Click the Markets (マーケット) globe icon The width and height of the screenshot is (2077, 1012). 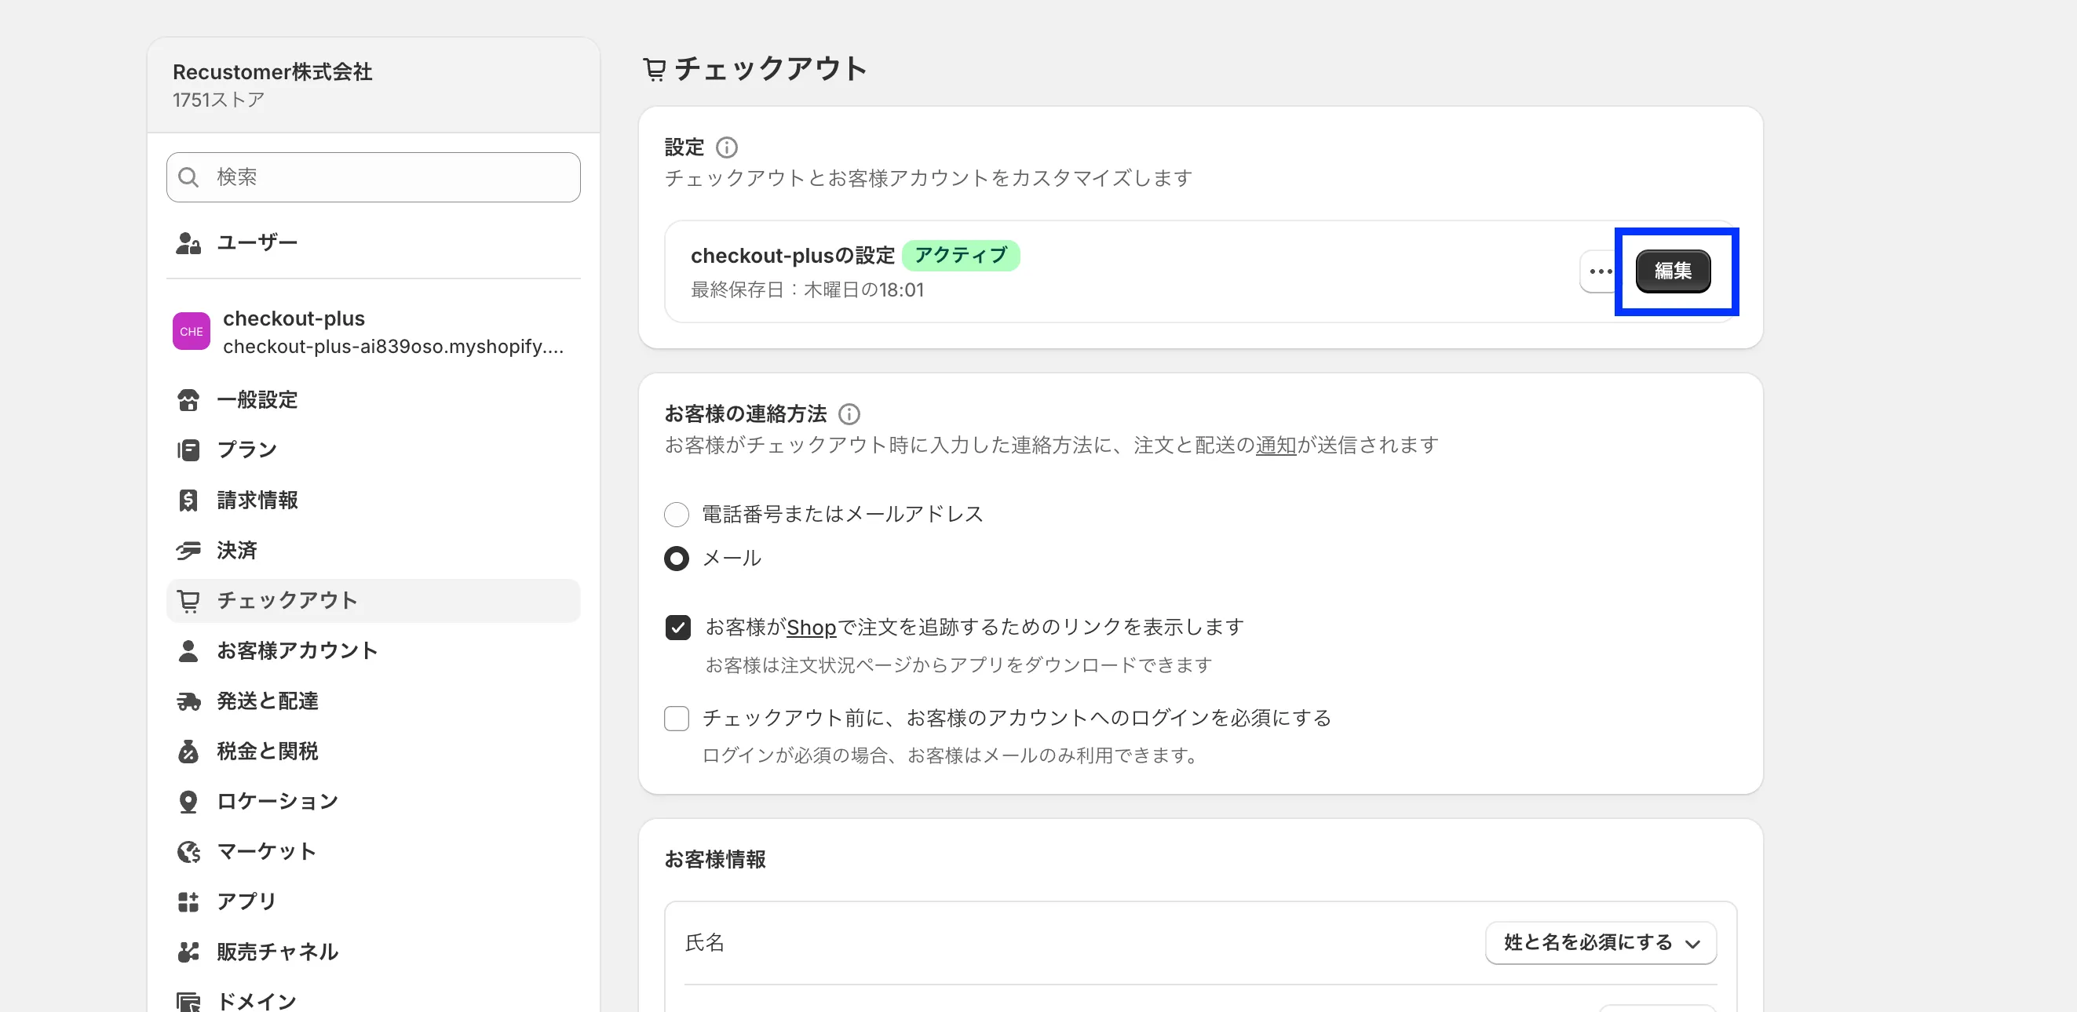pyautogui.click(x=188, y=852)
